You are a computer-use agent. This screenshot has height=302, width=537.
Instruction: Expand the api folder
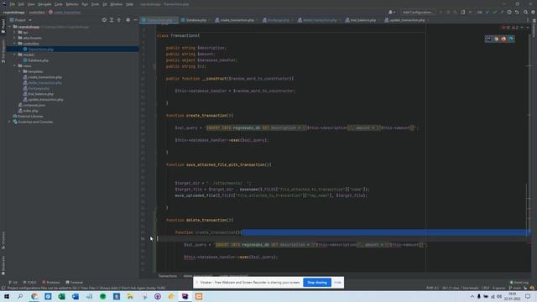15,32
